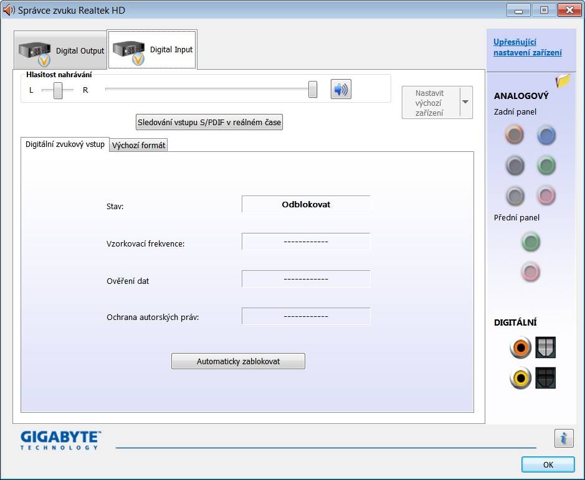Adjust the L/R balance slider thumb
The image size is (585, 480).
(58, 90)
